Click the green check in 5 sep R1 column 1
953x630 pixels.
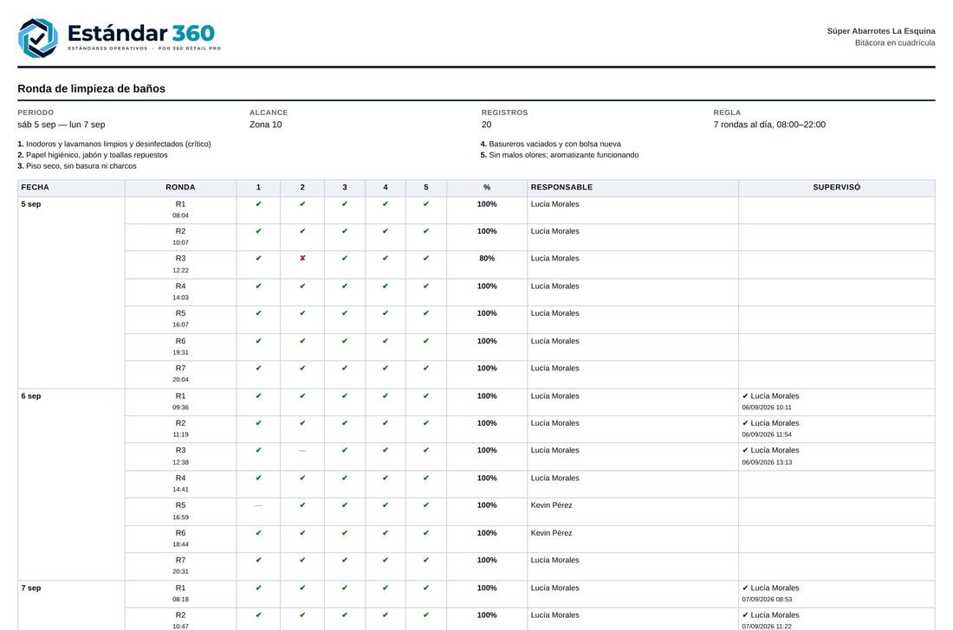258,204
